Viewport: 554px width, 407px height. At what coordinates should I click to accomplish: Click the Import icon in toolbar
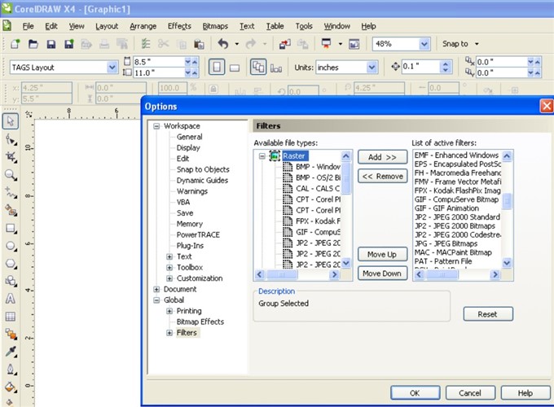point(285,44)
